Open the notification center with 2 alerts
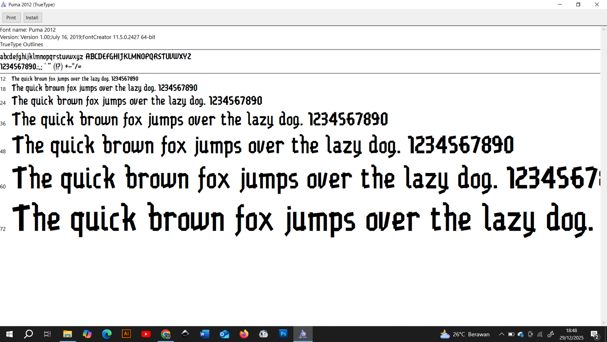 coord(595,335)
